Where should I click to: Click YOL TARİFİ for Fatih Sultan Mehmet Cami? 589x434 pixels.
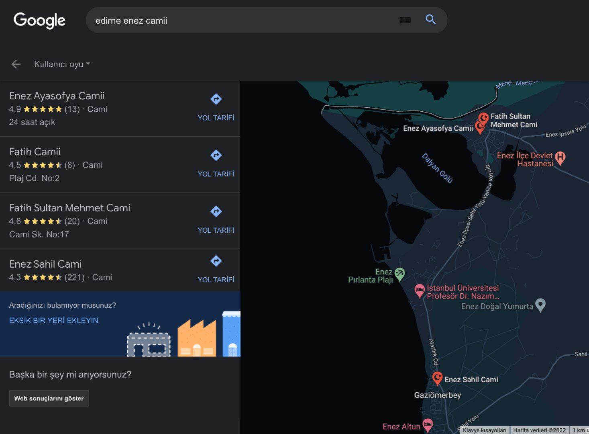pos(216,230)
